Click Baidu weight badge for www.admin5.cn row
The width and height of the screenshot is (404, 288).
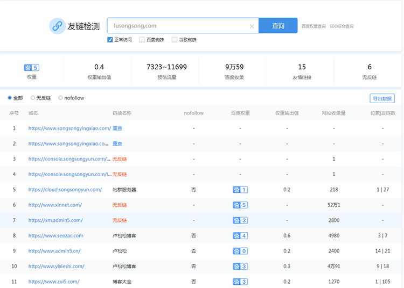pyautogui.click(x=240, y=251)
